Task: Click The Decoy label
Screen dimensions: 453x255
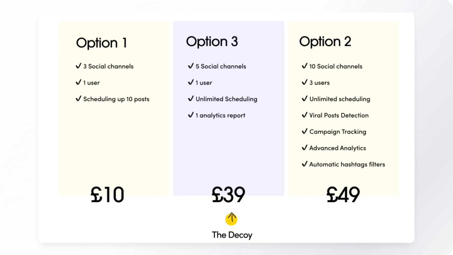Action: pos(232,235)
